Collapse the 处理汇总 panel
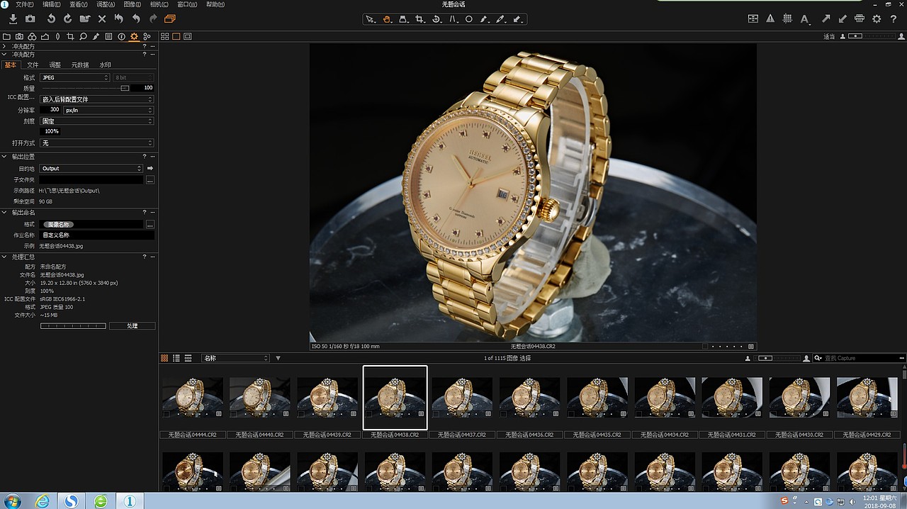Screen dimensions: 907x509 coord(4,257)
